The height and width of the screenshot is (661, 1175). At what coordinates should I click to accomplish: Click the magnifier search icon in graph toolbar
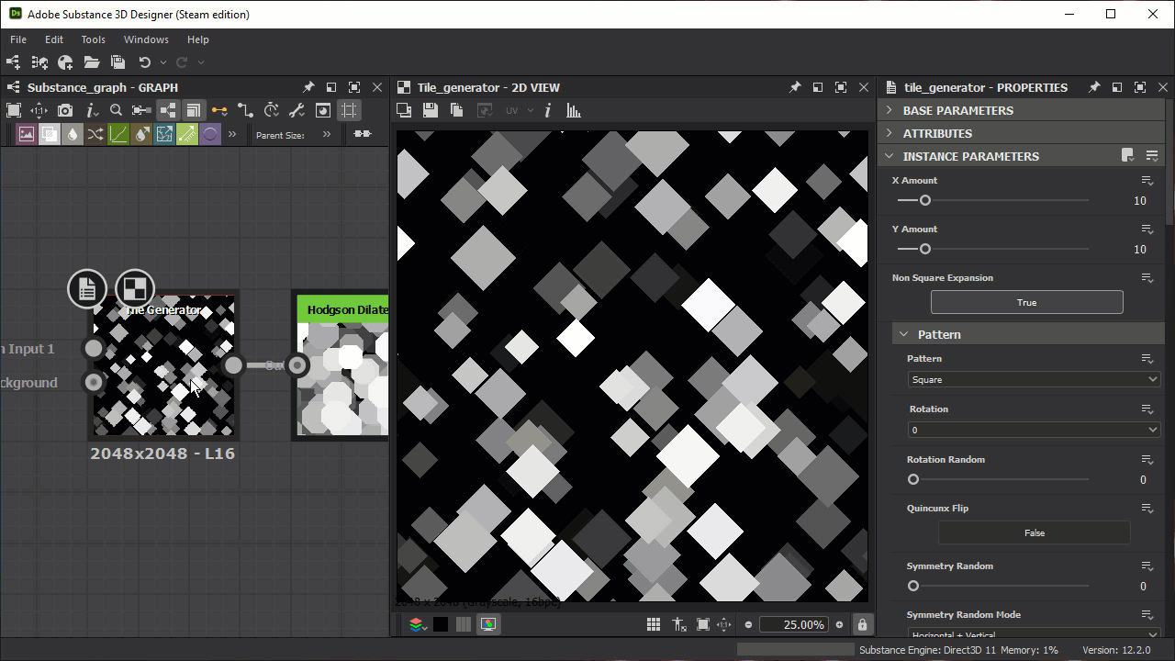click(x=116, y=110)
